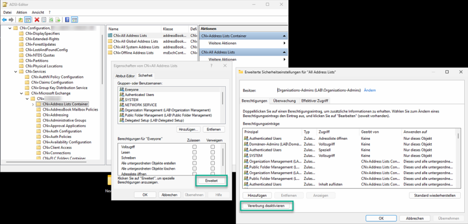
Task: Click the Vererbung deaktivieren button
Action: (266, 206)
